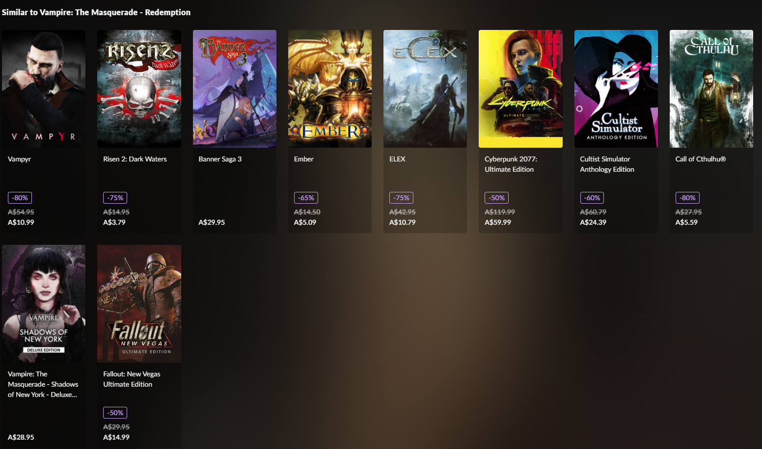The image size is (762, 449).
Task: Click Risen 2's -75% discount badge
Action: click(115, 198)
